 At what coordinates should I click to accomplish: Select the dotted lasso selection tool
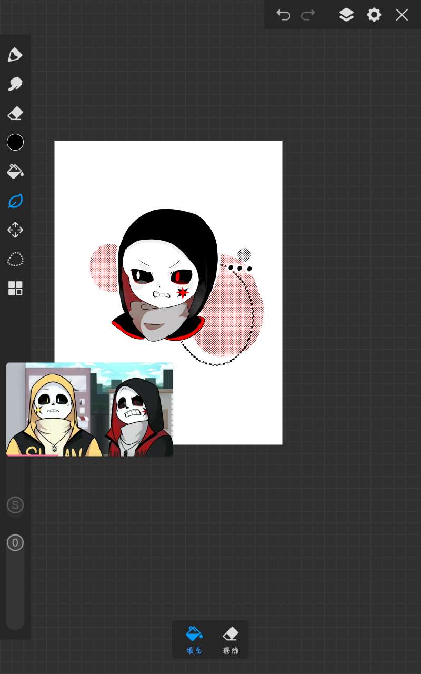pos(15,259)
